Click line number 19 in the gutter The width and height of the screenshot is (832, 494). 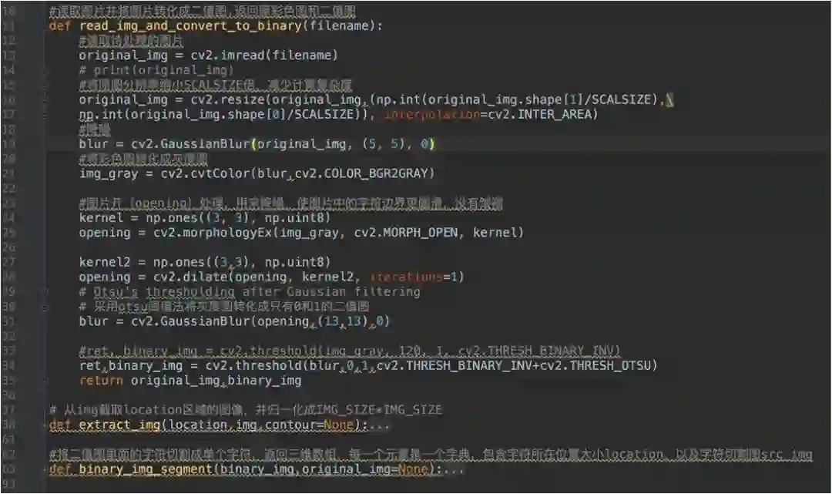11,144
